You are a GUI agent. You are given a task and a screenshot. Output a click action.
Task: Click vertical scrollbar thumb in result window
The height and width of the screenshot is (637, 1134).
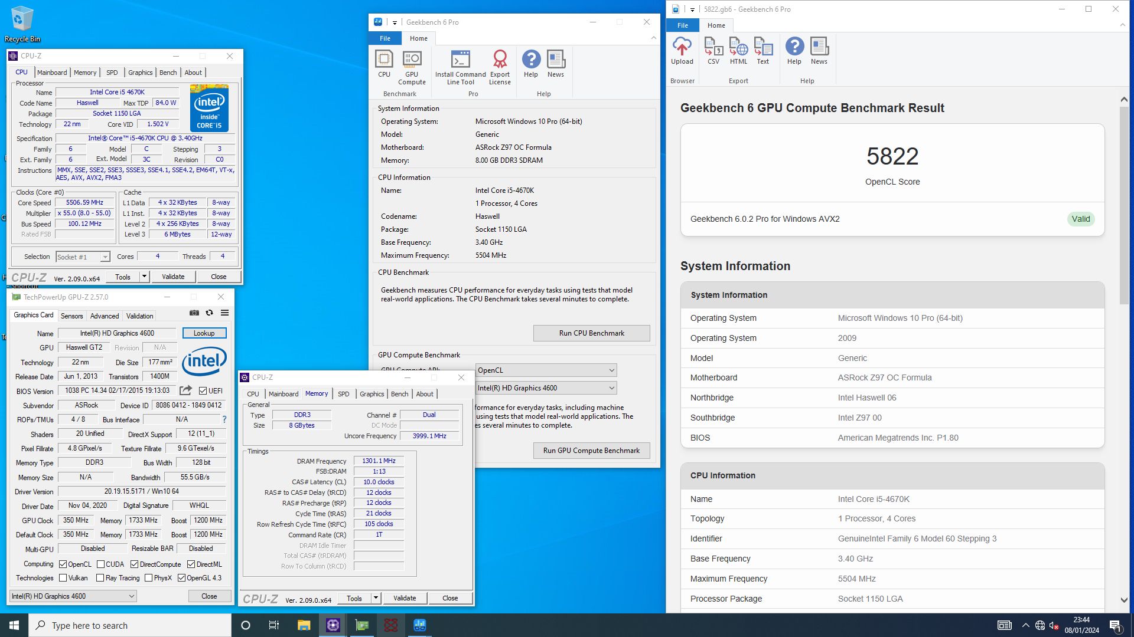click(1124, 206)
